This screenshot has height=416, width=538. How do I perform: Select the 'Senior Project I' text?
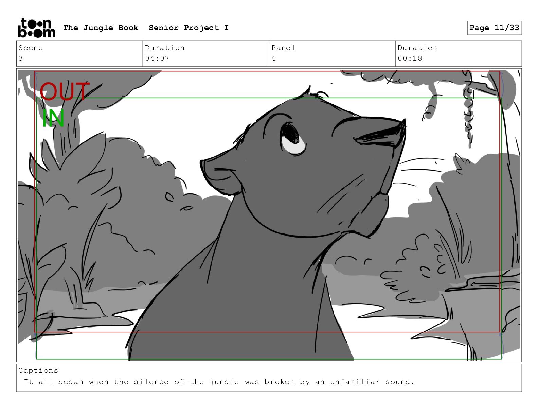(x=189, y=28)
